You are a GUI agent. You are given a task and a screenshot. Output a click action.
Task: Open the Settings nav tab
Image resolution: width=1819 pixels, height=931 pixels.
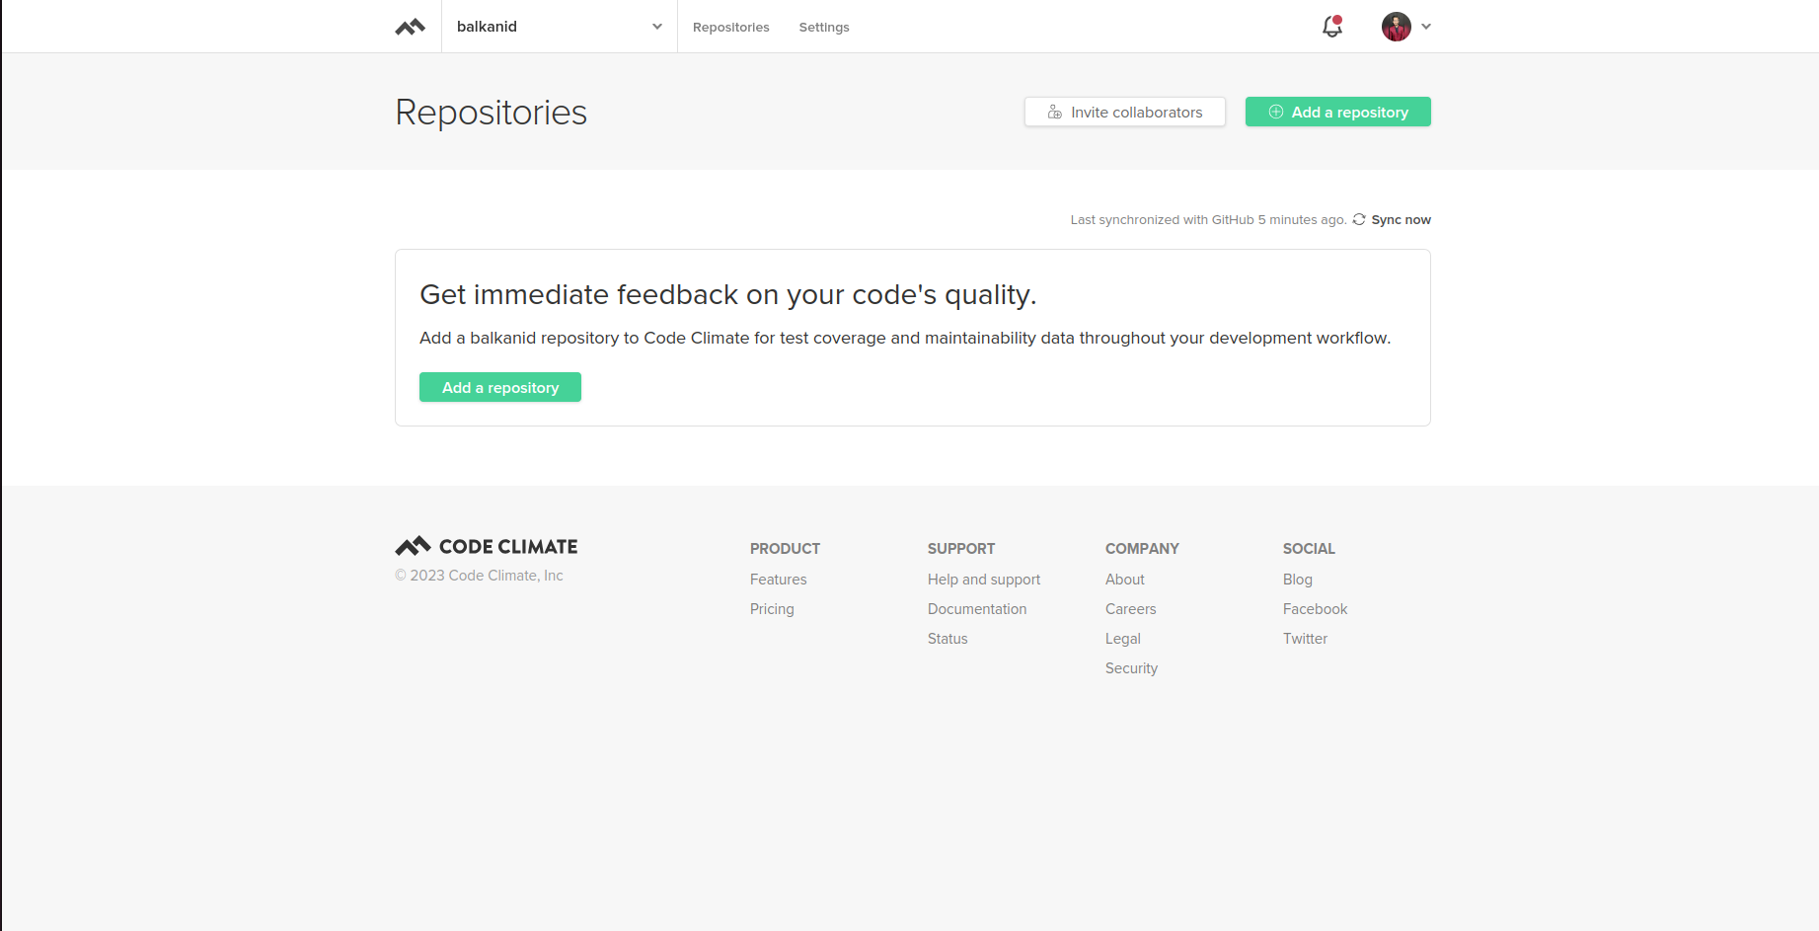coord(823,27)
